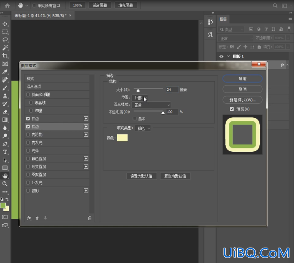Select the 图案叠加 style entry
Screen dimensions: 294x263
pos(57,175)
